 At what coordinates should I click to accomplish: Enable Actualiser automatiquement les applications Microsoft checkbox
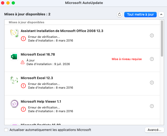[x=6, y=130]
